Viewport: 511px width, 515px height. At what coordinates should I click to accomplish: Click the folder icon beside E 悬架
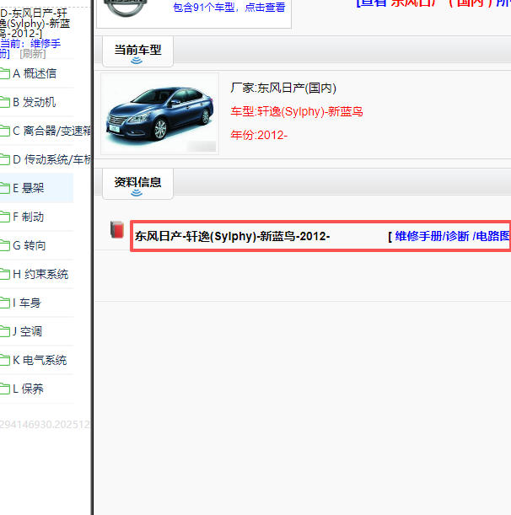(x=4, y=188)
